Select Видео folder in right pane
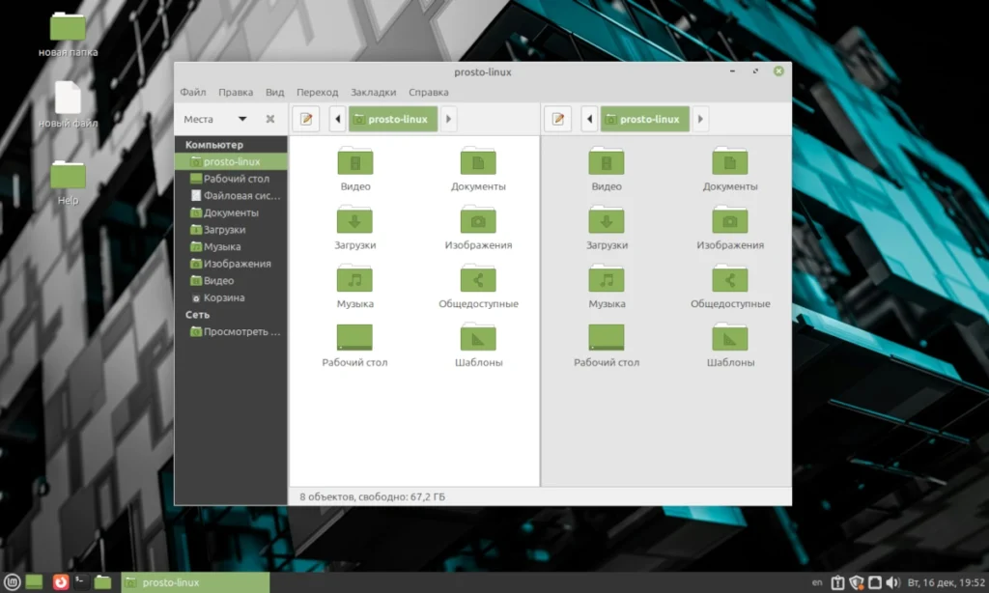The width and height of the screenshot is (989, 593). [607, 169]
